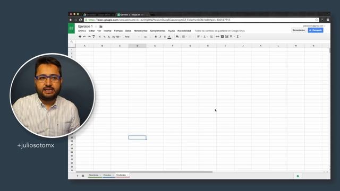The image size is (340, 191).
Task: Toggle bold formatting
Action: coord(156,37)
